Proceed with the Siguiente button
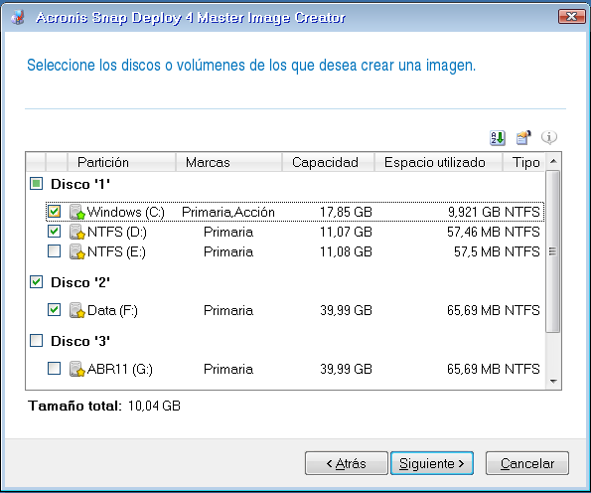The image size is (591, 493). click(x=432, y=463)
